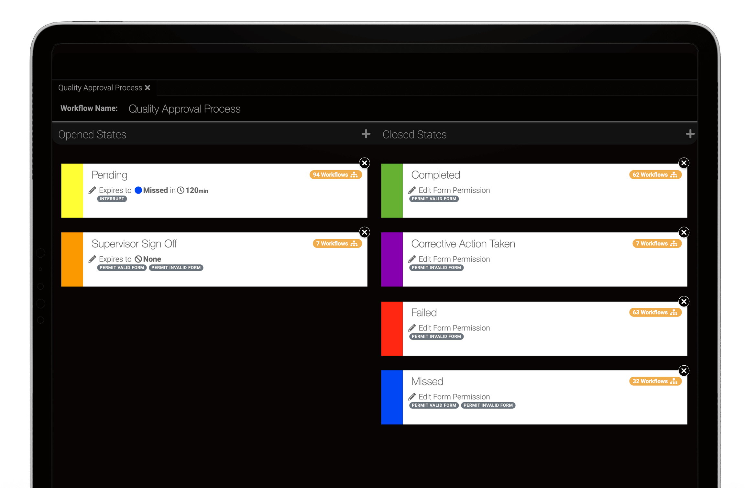Toggle INTERRUPT setting on the Pending state
Screen dimensions: 745x488
pos(112,199)
